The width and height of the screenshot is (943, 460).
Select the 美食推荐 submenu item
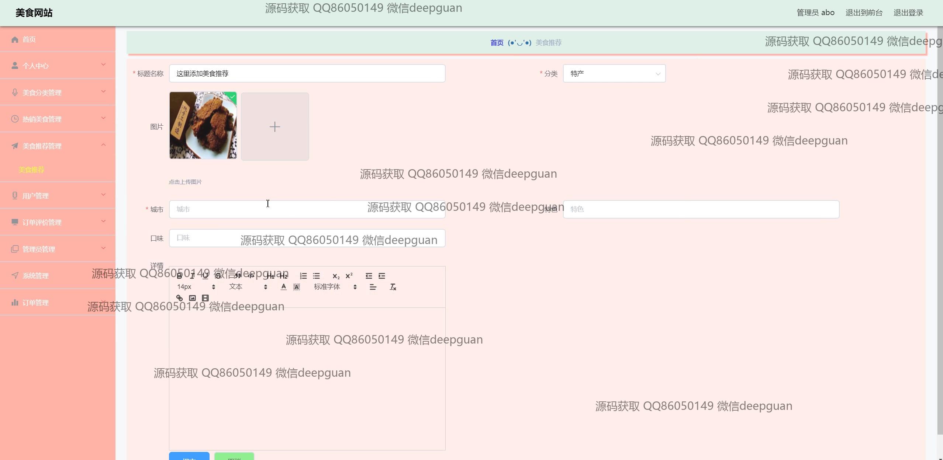pos(31,170)
